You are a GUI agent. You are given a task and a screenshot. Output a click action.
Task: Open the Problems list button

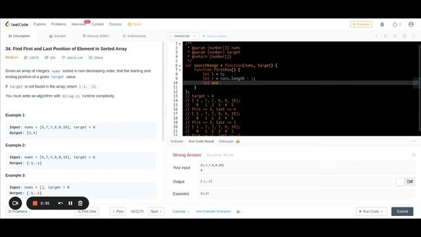18,211
